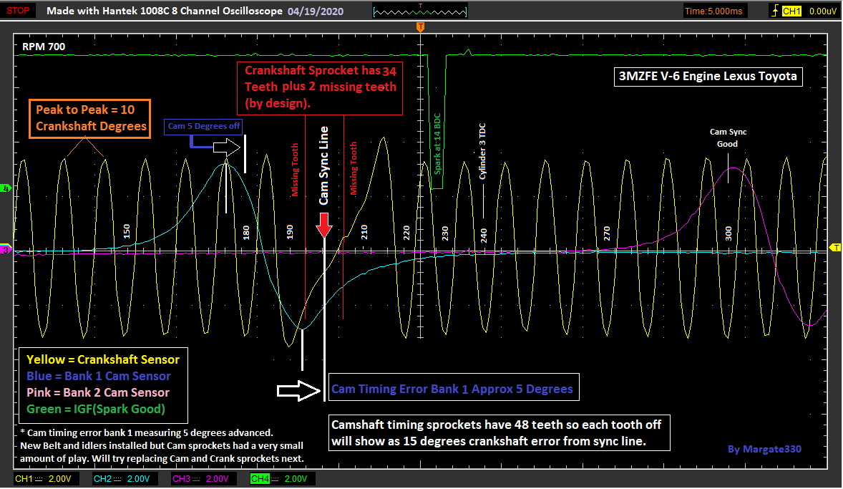
Task: Select the pink CH3 channel indicator
Action: coord(182,478)
